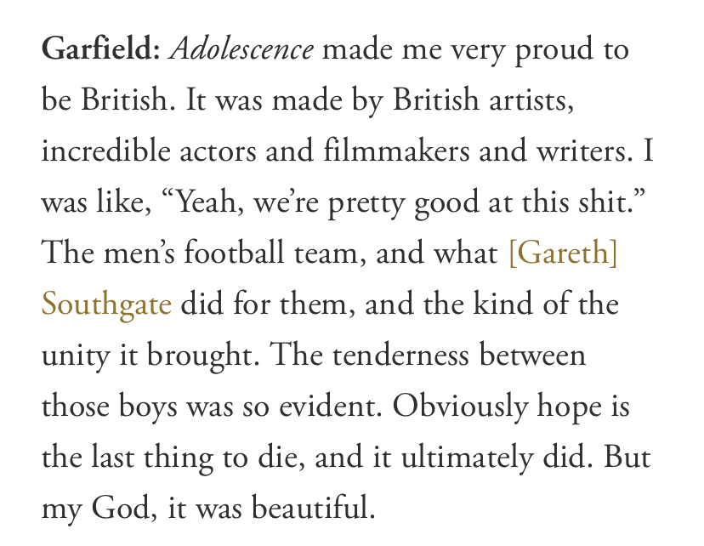
Task: Follow the Southgate hyperlink
Action: click(x=106, y=304)
